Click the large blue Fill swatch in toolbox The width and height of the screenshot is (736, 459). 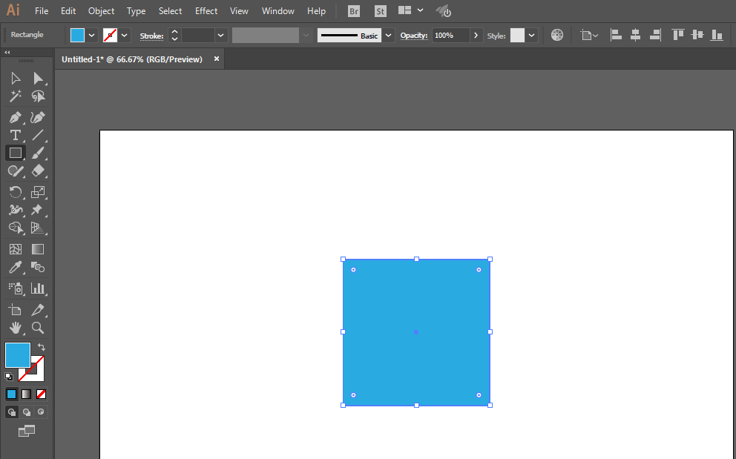[x=17, y=354]
